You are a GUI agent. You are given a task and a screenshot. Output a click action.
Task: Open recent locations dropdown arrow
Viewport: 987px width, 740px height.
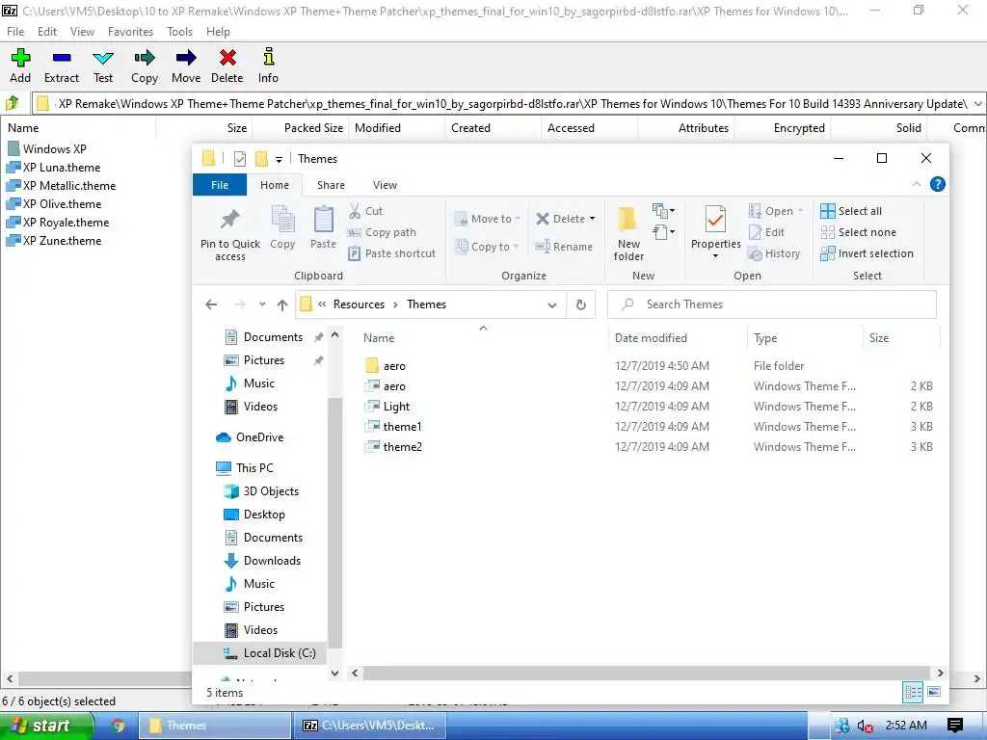[x=262, y=304]
